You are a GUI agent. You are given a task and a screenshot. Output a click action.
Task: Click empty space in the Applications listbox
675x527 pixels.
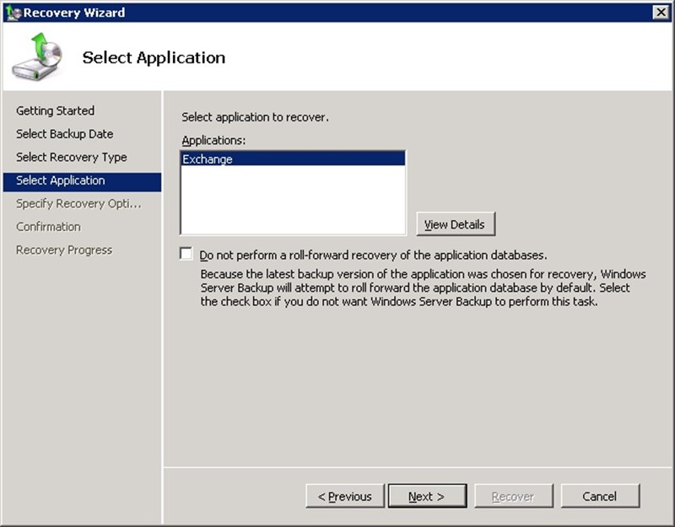coord(293,202)
